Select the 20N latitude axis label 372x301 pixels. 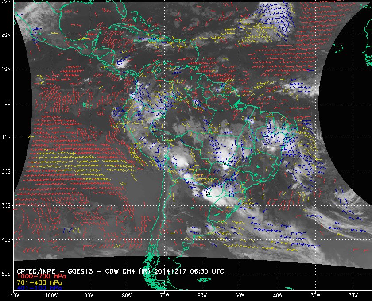coord(6,35)
